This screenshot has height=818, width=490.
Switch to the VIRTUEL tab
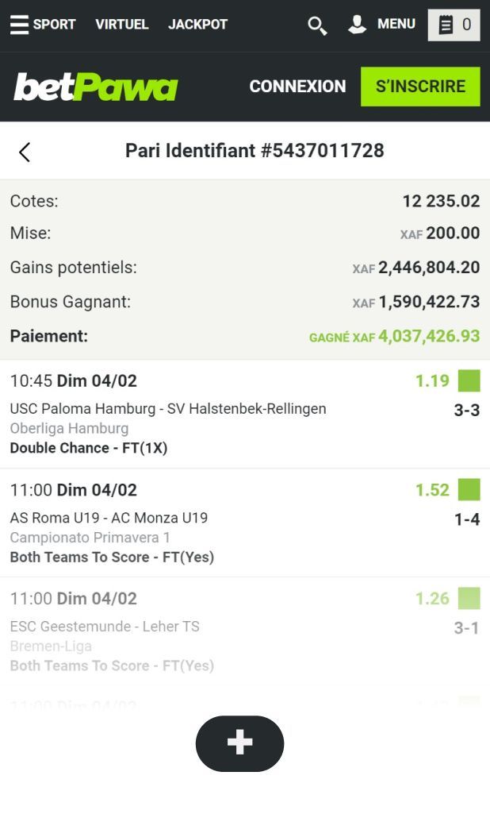tap(121, 25)
